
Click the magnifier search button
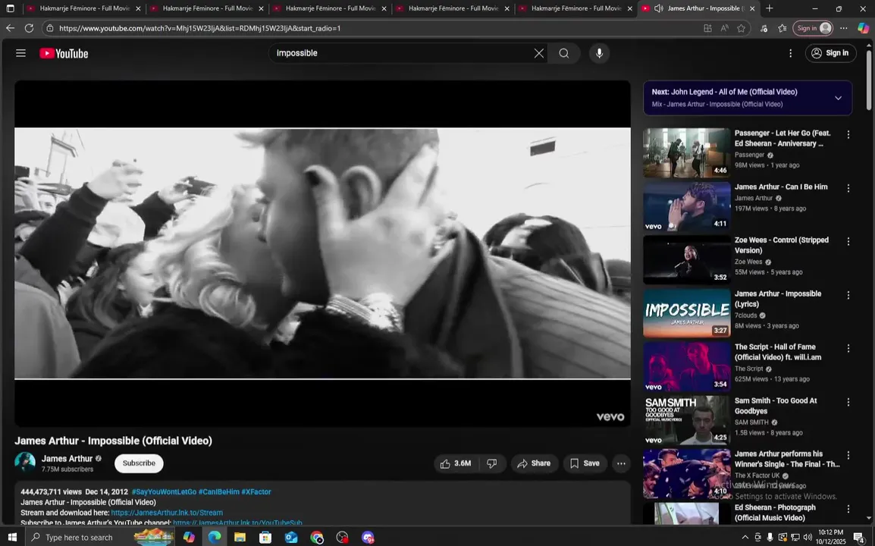point(564,53)
